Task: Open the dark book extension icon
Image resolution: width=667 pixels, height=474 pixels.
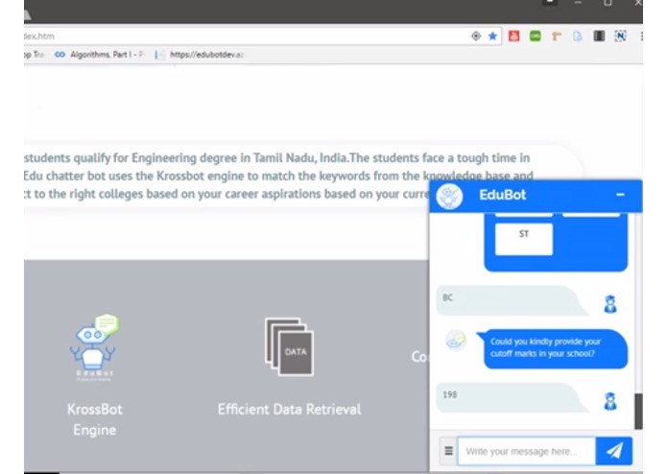Action: pos(599,36)
